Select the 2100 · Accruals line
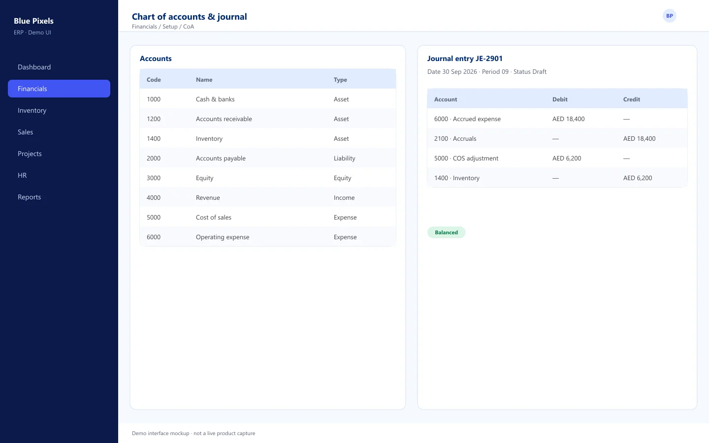The height and width of the screenshot is (443, 709). click(x=557, y=138)
